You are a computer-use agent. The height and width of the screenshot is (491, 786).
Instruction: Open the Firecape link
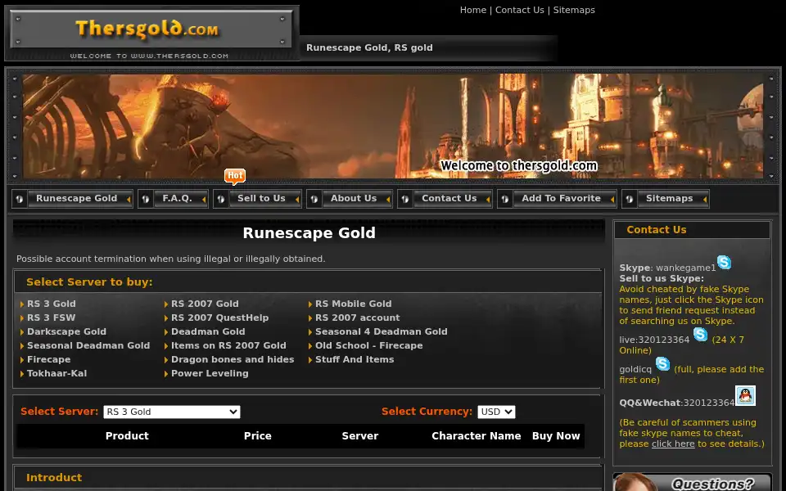tap(48, 360)
